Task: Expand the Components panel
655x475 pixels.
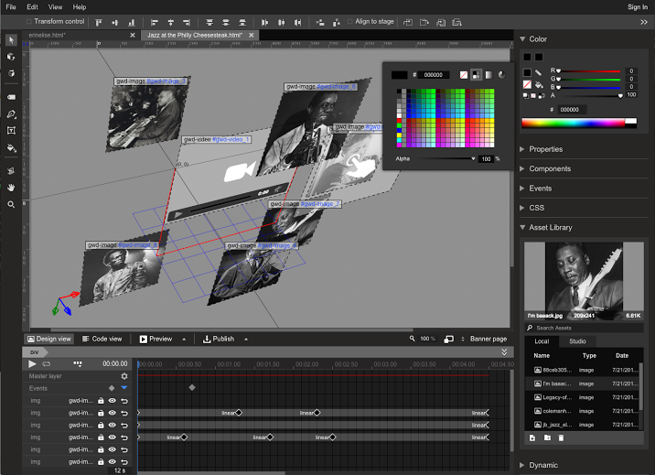Action: [x=522, y=168]
